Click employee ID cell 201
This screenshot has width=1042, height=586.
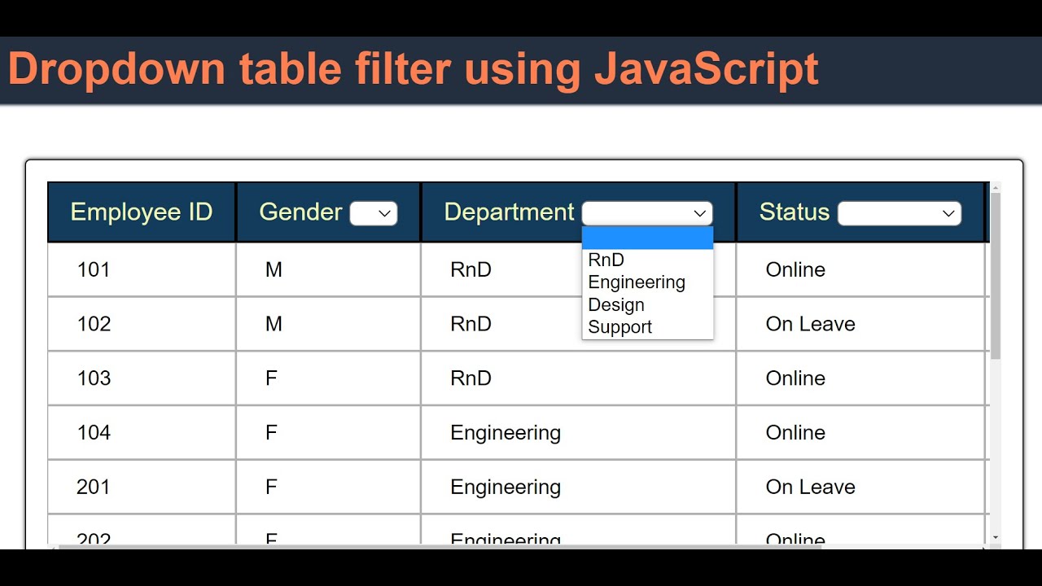click(142, 487)
